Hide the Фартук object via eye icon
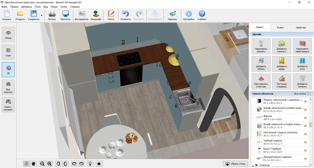Image resolution: width=314 pixels, height=168 pixels. pyautogui.click(x=305, y=118)
